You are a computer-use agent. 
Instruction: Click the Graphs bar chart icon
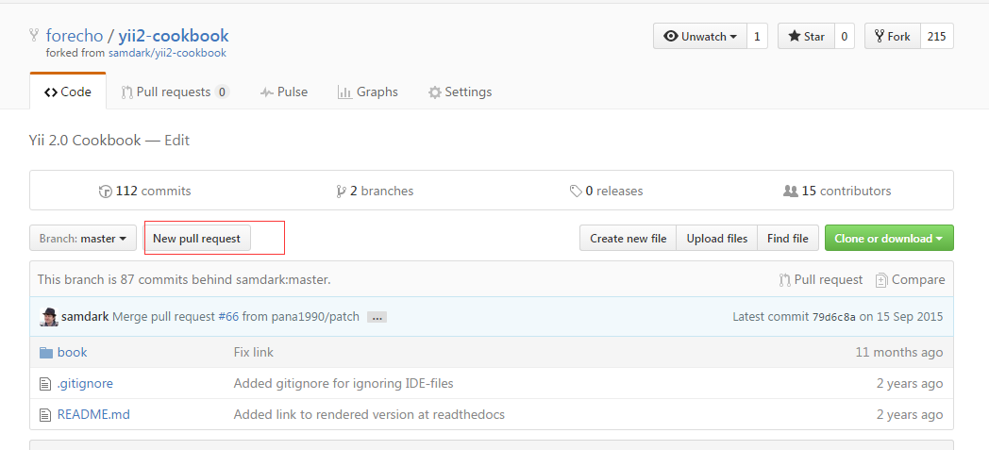[344, 92]
